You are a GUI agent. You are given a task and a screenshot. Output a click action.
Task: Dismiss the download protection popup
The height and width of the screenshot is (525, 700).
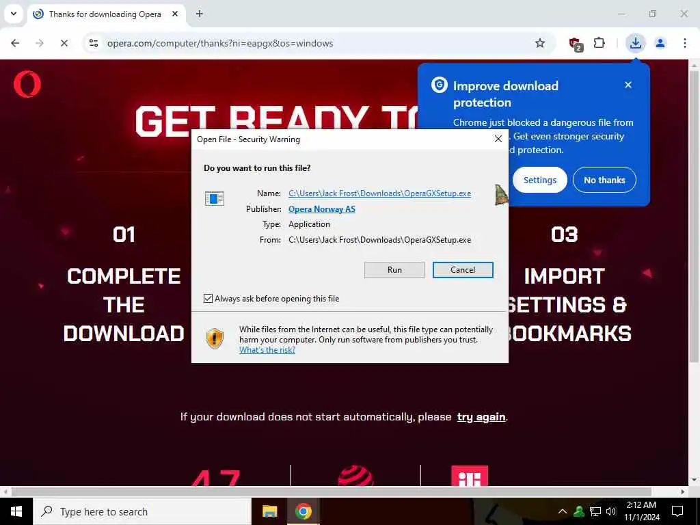coord(628,85)
